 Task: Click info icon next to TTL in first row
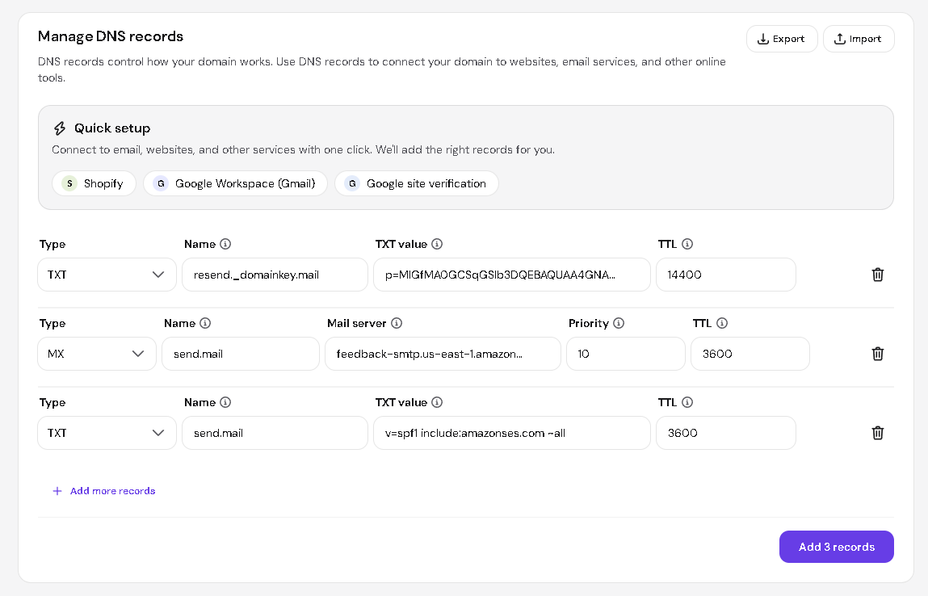[687, 244]
